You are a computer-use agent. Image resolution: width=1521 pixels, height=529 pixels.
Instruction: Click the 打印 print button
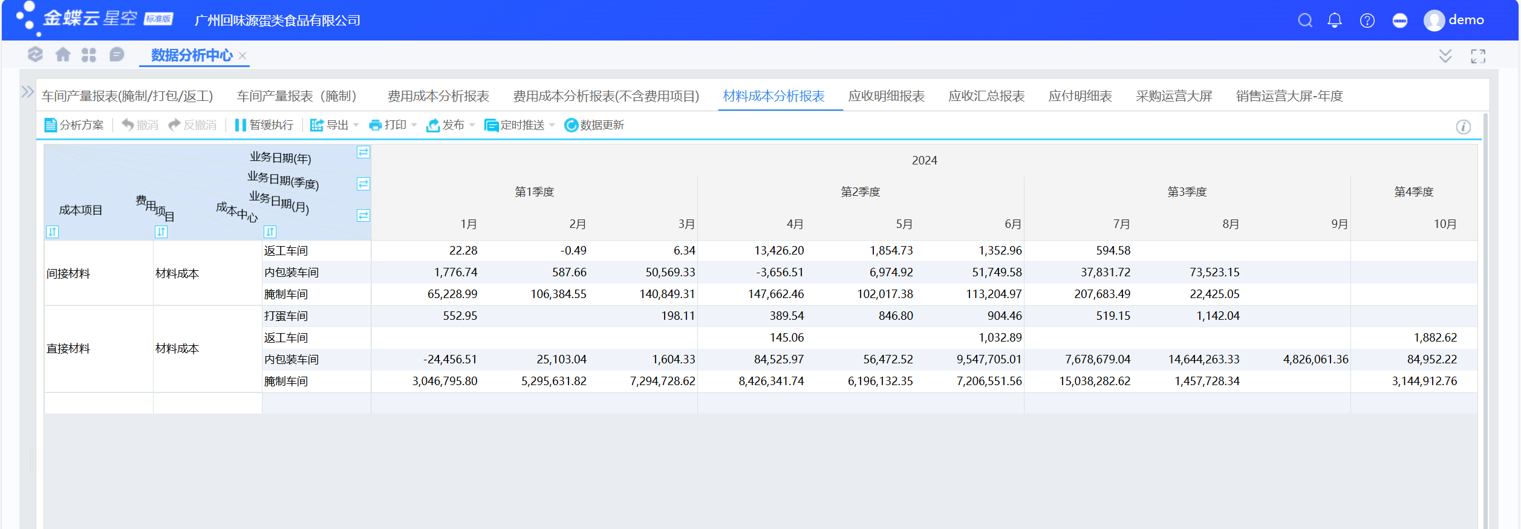click(x=388, y=125)
